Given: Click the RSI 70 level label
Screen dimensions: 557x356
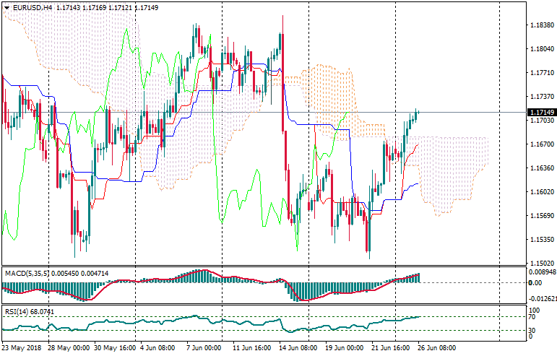Looking at the screenshot, I should (x=530, y=316).
